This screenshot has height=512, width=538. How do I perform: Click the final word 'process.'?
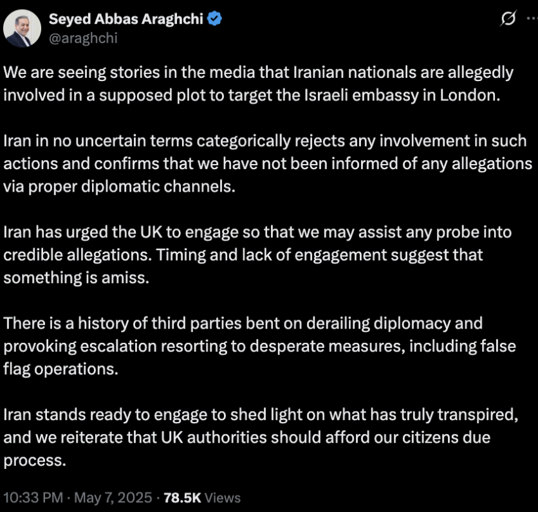[35, 461]
